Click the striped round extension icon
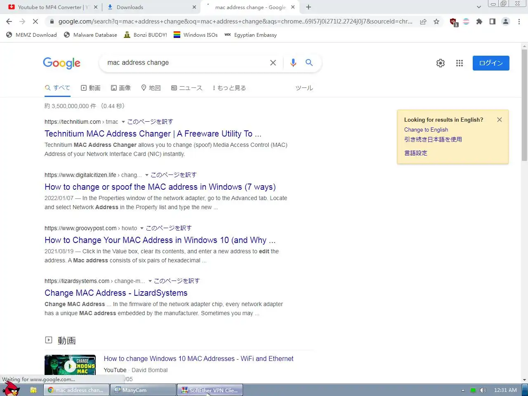The width and height of the screenshot is (528, 396). point(466,21)
